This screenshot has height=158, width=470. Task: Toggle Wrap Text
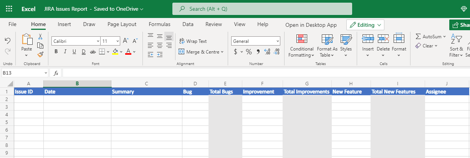pyautogui.click(x=193, y=41)
